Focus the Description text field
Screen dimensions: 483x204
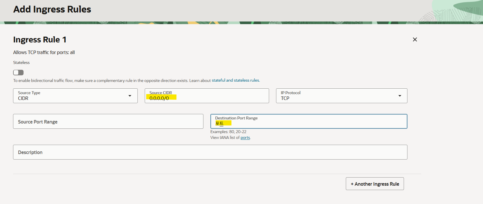210,152
